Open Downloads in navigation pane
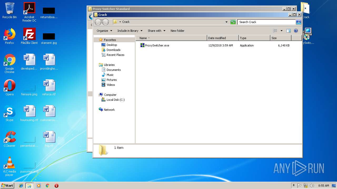This screenshot has width=337, height=189. pos(113,50)
